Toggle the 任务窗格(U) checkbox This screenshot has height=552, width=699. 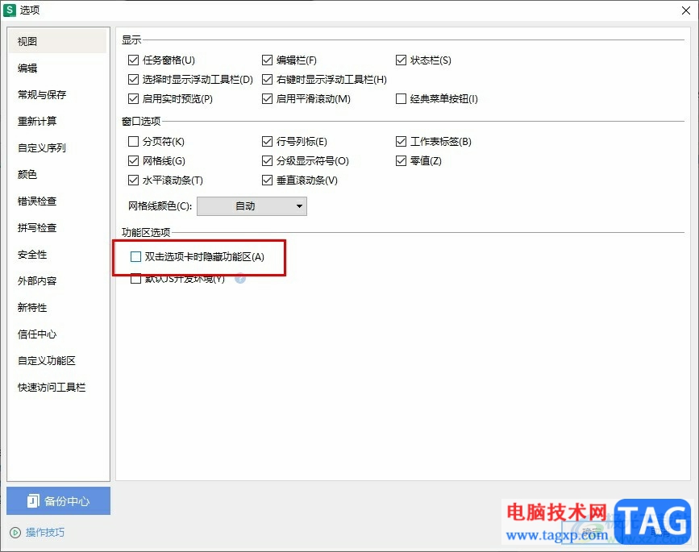click(133, 60)
